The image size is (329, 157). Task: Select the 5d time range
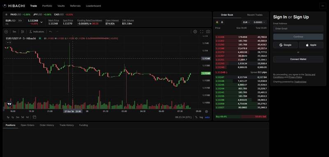(23, 117)
